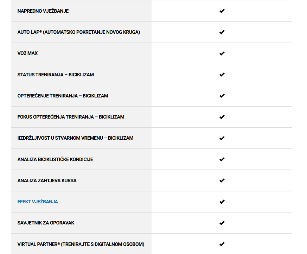Click the checkmark for Napredno vježbanje
Image resolution: width=307 pixels, height=254 pixels.
[222, 11]
